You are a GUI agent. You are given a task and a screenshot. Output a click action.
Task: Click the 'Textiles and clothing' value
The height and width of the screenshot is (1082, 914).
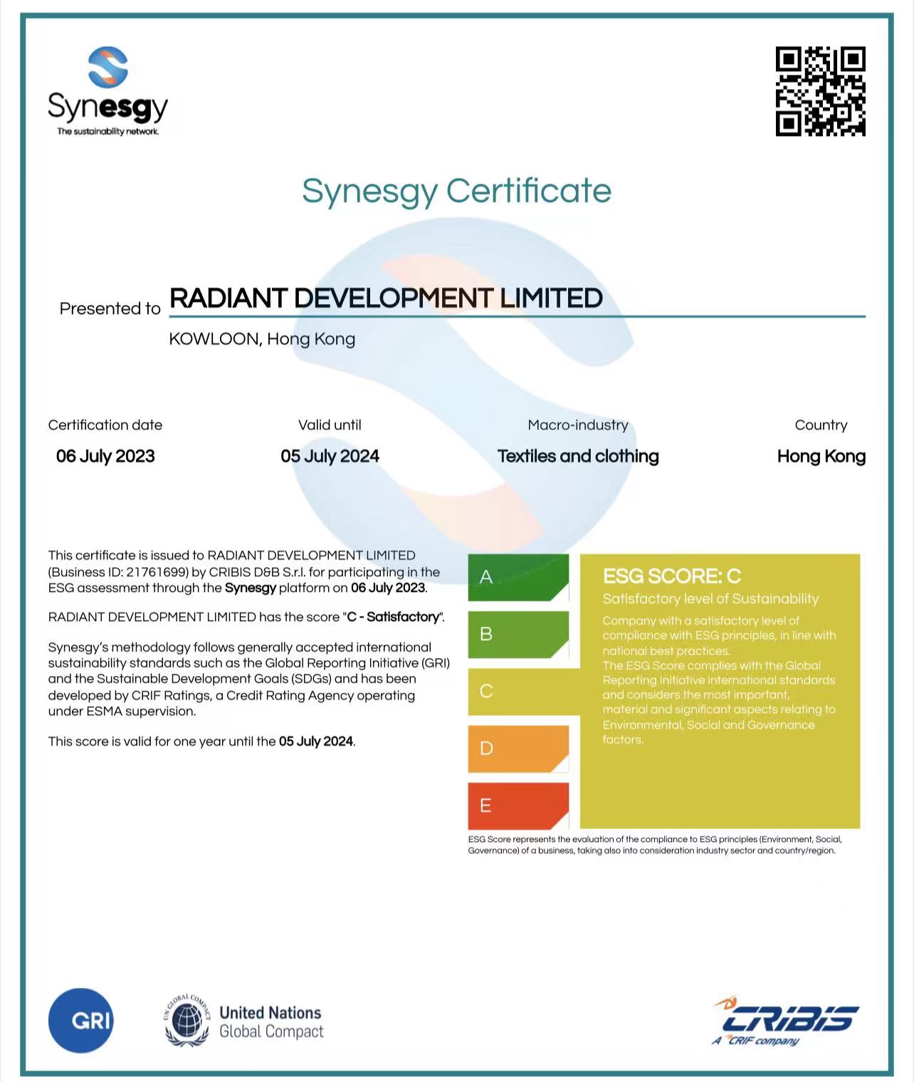tap(578, 456)
